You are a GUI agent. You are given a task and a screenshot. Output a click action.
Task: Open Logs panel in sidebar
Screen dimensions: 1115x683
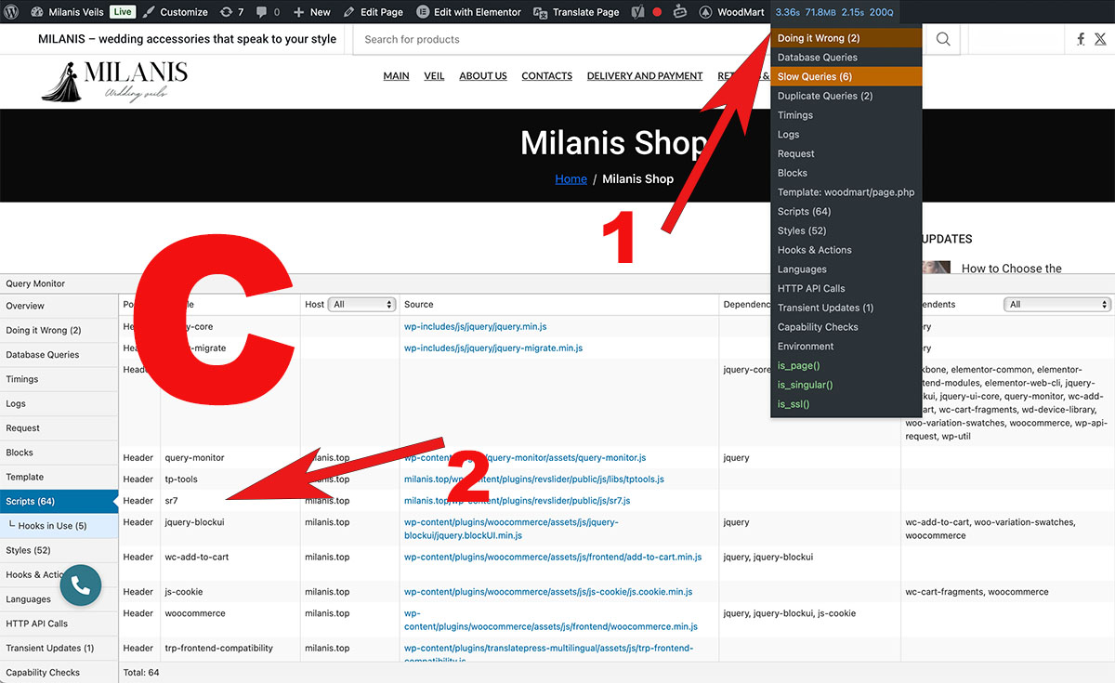(x=59, y=403)
